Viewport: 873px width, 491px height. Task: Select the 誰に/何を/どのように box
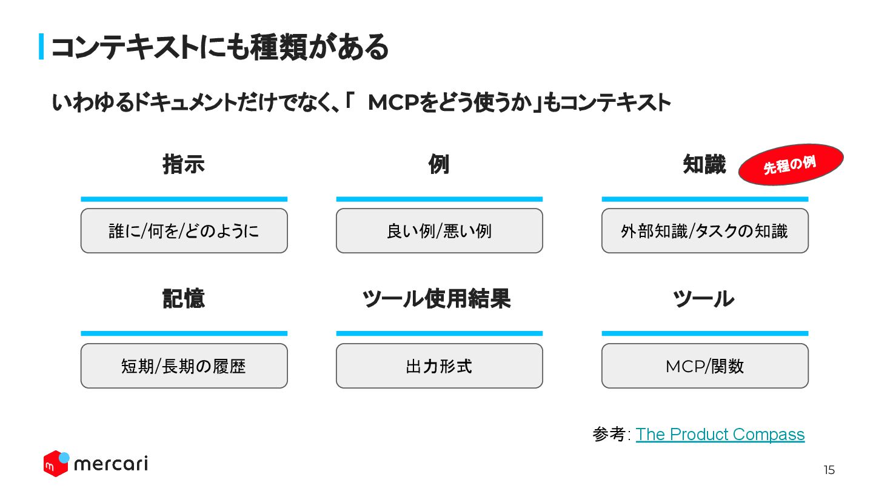tap(184, 231)
